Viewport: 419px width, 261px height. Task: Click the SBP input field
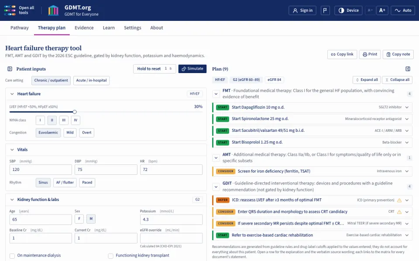41,170
